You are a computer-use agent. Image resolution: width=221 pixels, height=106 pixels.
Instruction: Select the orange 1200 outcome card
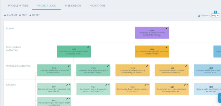pyautogui.click(x=152, y=51)
